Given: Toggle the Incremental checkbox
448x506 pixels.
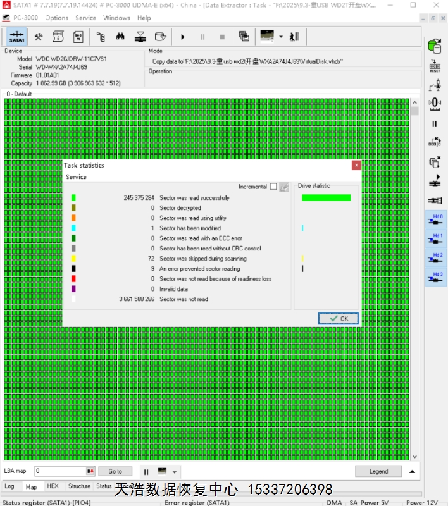Looking at the screenshot, I should point(273,187).
